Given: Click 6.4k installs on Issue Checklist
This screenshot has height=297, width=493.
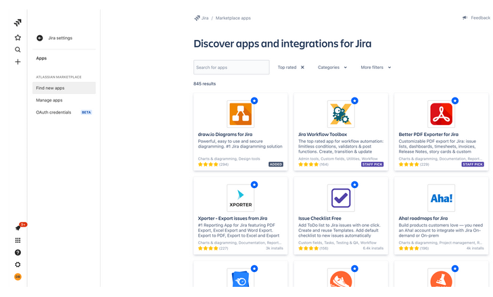Looking at the screenshot, I should [x=373, y=248].
